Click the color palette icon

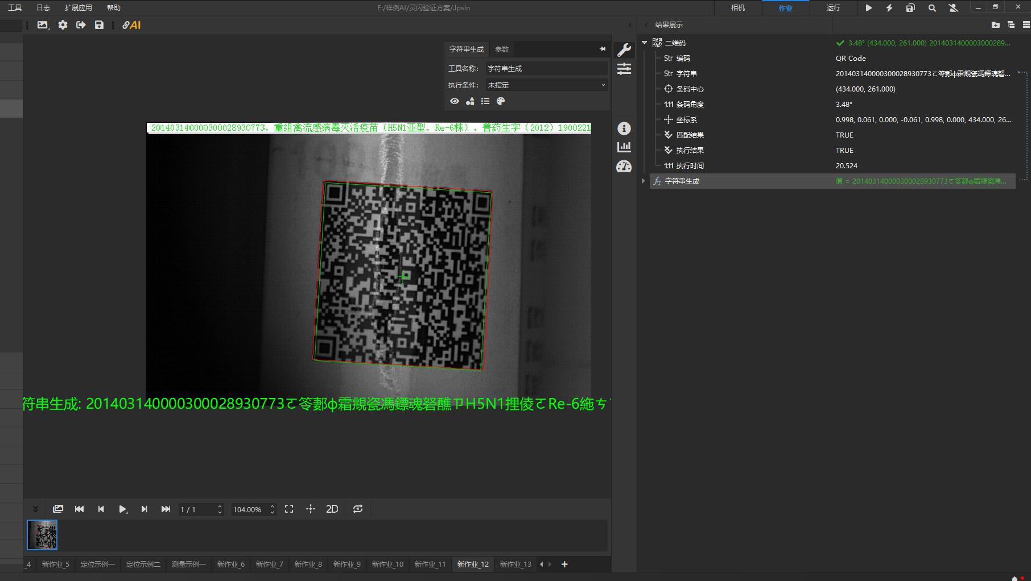click(501, 101)
